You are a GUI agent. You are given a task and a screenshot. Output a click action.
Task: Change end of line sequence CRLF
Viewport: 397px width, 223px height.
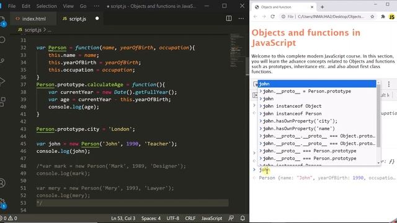click(x=190, y=218)
